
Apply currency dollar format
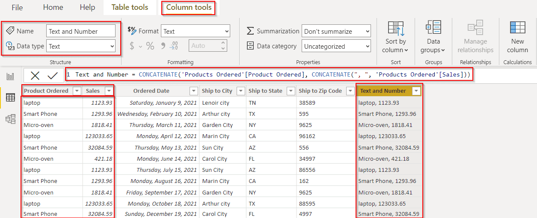(x=132, y=46)
